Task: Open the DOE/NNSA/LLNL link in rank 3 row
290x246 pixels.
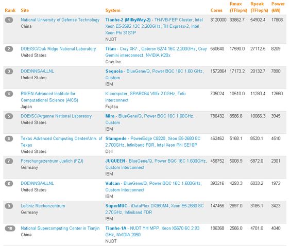Action: (38, 71)
